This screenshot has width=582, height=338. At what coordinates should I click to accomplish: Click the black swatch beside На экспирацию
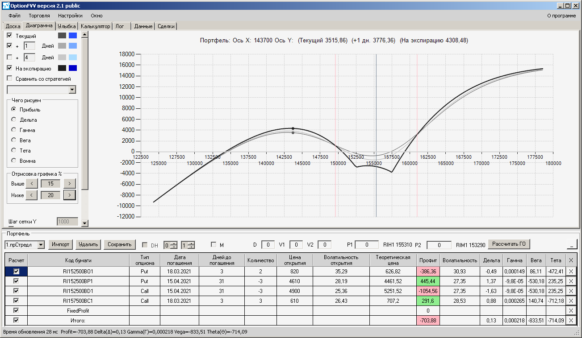(62, 68)
